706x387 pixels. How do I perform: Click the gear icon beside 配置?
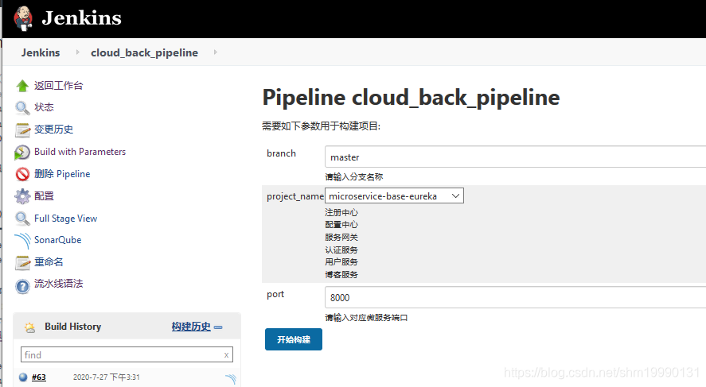(x=22, y=196)
